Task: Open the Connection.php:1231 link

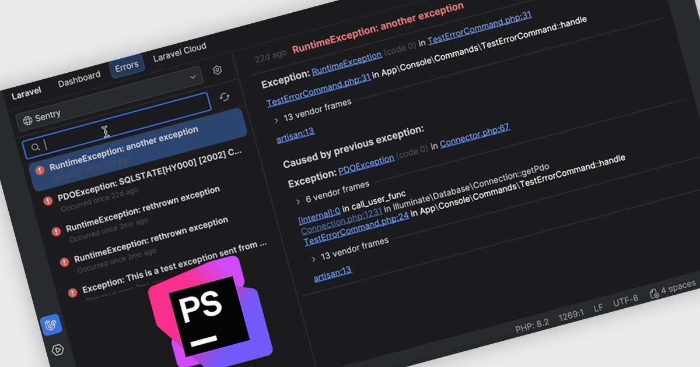Action: 341,222
